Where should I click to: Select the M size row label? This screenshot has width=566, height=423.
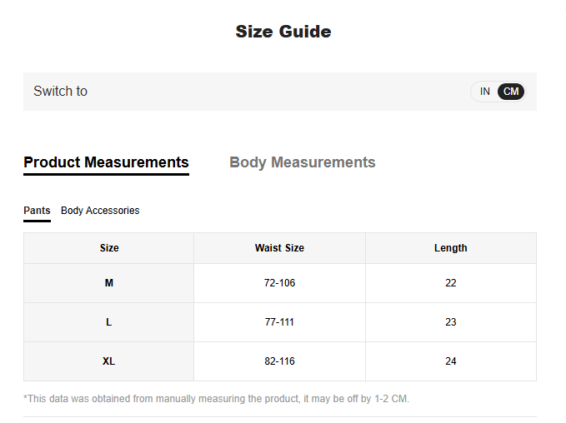[109, 283]
